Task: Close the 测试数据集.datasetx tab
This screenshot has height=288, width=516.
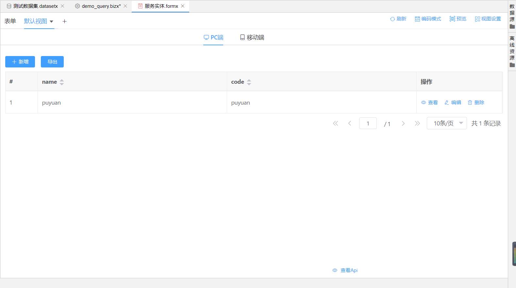Action: pyautogui.click(x=62, y=6)
